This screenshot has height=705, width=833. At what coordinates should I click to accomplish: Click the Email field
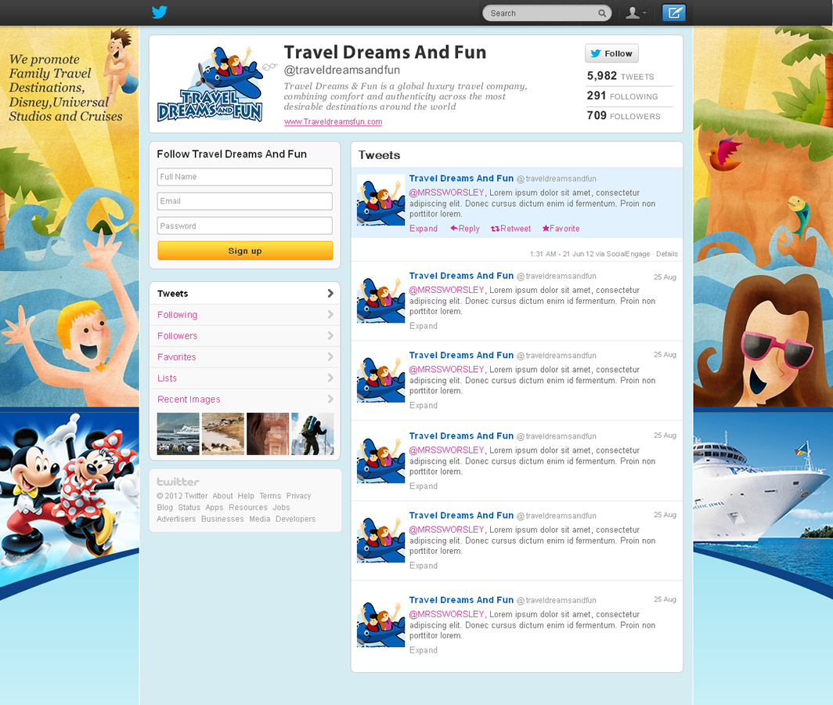pos(245,201)
